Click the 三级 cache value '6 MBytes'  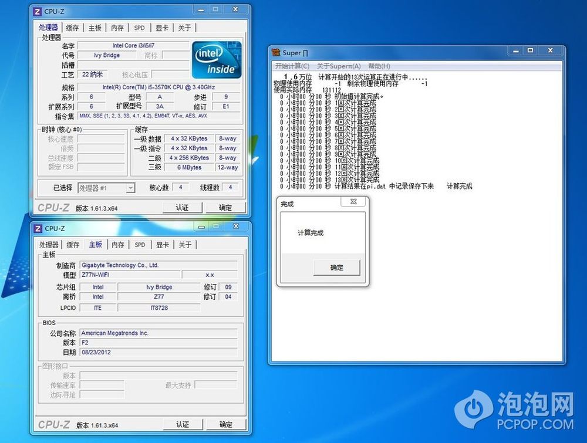pyautogui.click(x=189, y=167)
